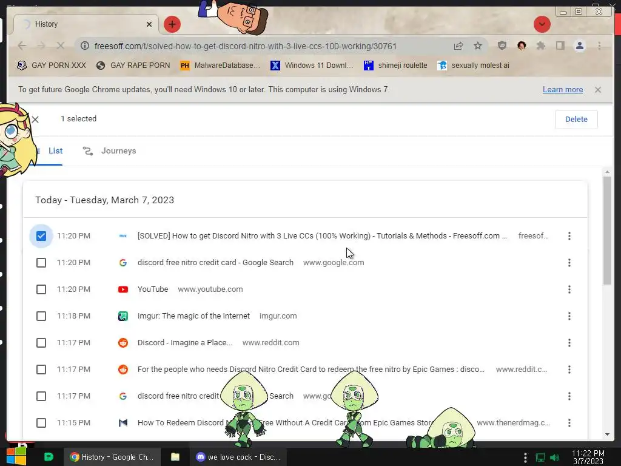Go back with the browser back arrow
The height and width of the screenshot is (466, 621).
22,46
